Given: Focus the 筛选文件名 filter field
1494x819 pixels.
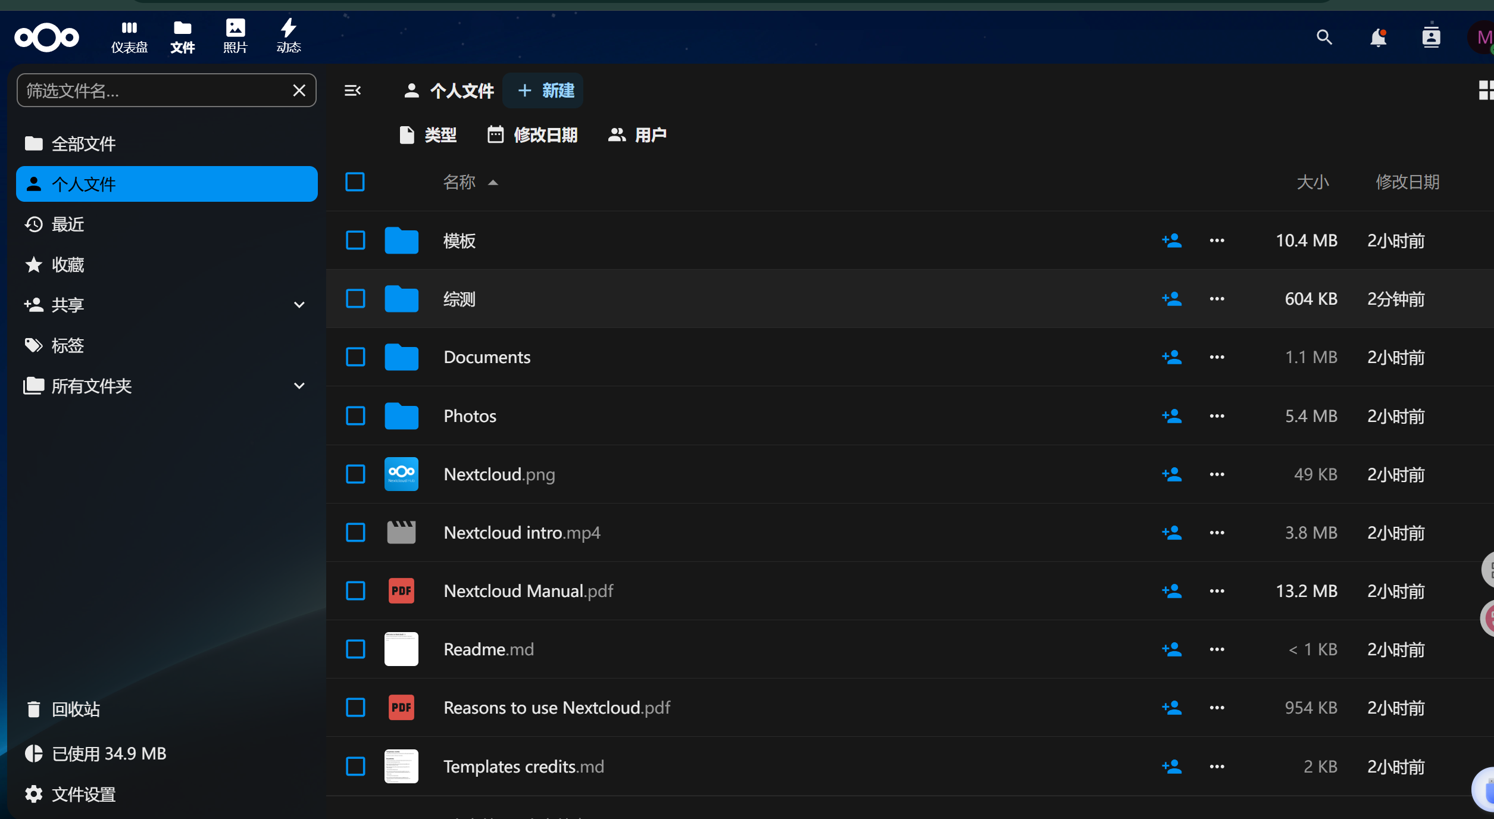Looking at the screenshot, I should tap(155, 90).
